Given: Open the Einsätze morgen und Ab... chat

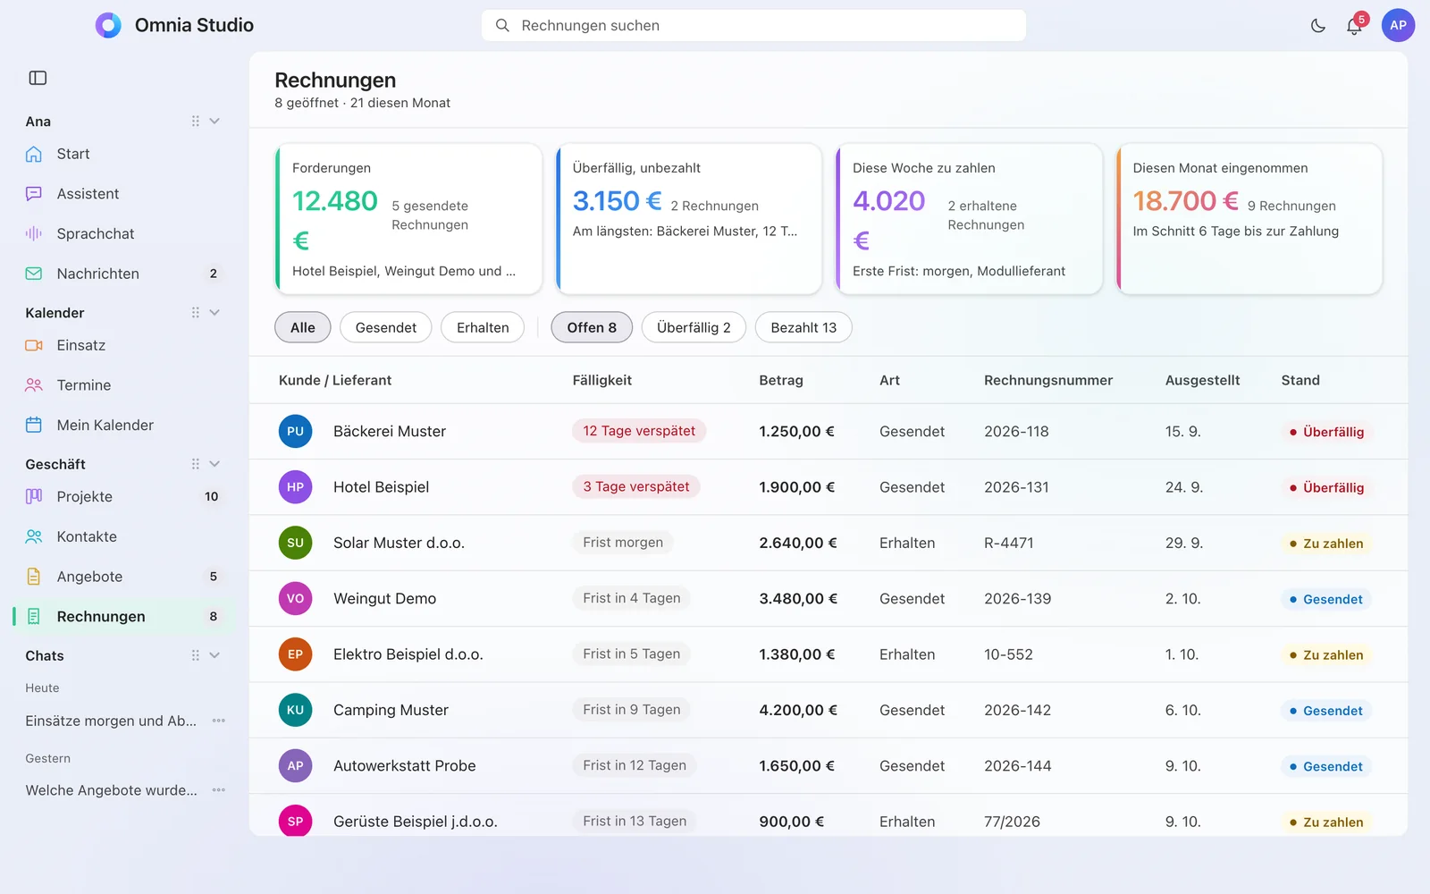Looking at the screenshot, I should pyautogui.click(x=111, y=721).
